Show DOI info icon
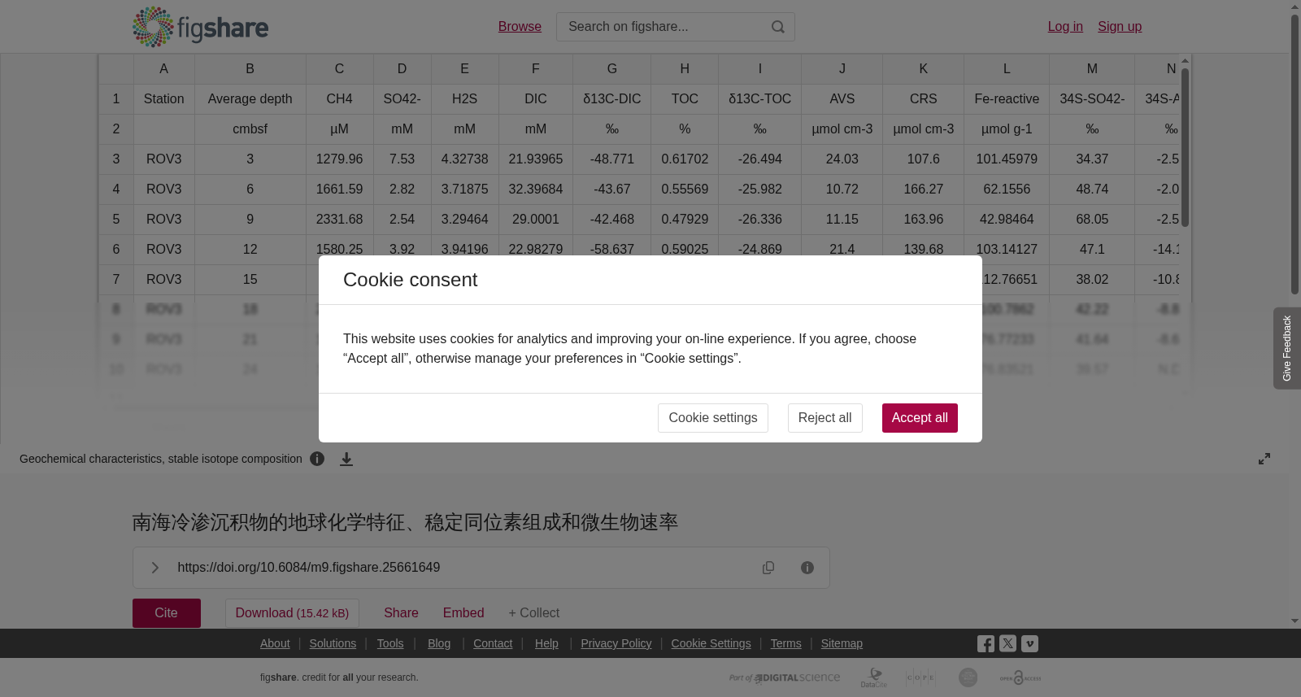The image size is (1301, 697). pyautogui.click(x=807, y=568)
